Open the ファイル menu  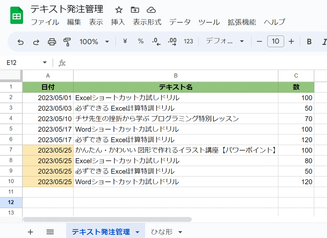click(x=45, y=22)
